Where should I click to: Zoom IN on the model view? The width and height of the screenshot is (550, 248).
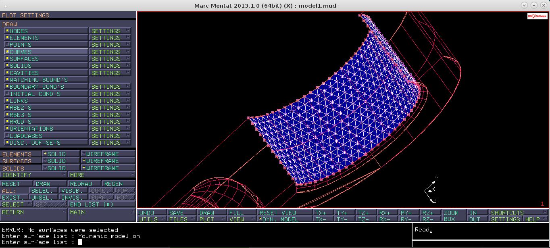click(477, 213)
